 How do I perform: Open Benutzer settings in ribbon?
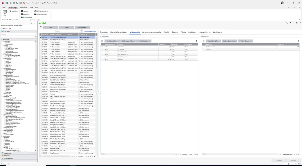pyautogui.click(x=25, y=14)
